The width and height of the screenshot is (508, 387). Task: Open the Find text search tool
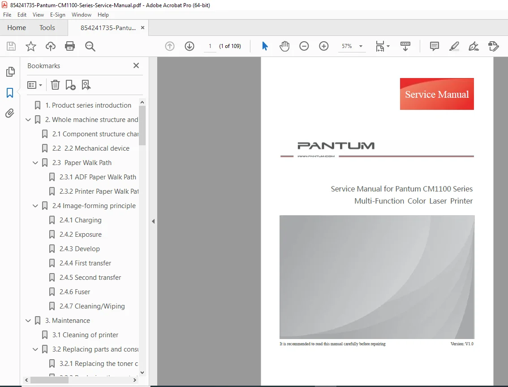[90, 46]
